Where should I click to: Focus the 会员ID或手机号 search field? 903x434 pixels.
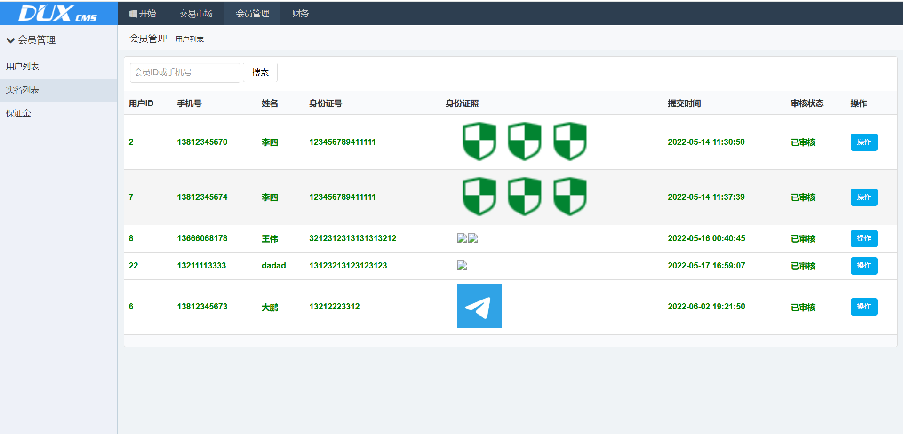[x=185, y=72]
